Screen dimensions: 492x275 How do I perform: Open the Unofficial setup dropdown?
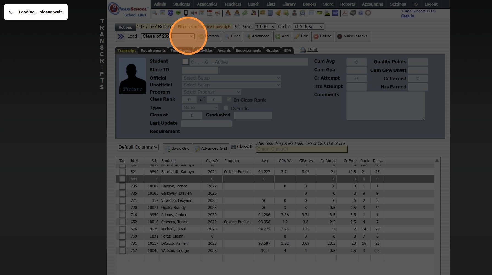pos(232,85)
